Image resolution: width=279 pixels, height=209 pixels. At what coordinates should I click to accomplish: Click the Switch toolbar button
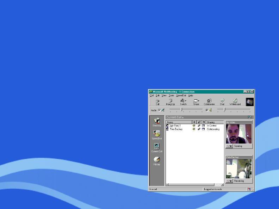click(183, 102)
